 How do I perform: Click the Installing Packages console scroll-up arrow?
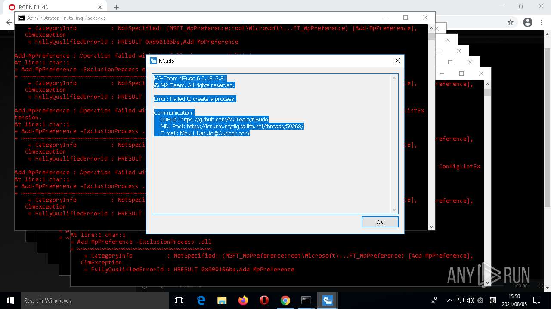431,29
